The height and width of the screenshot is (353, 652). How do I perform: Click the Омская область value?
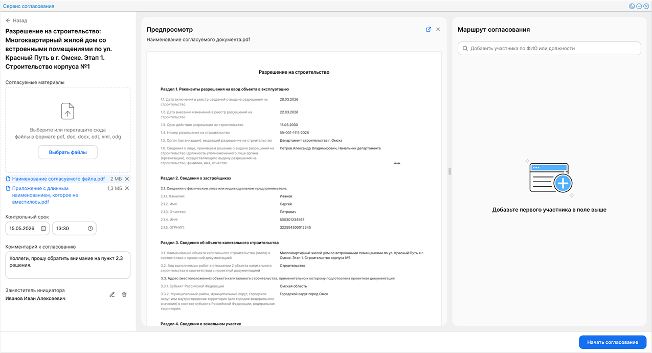(294, 286)
